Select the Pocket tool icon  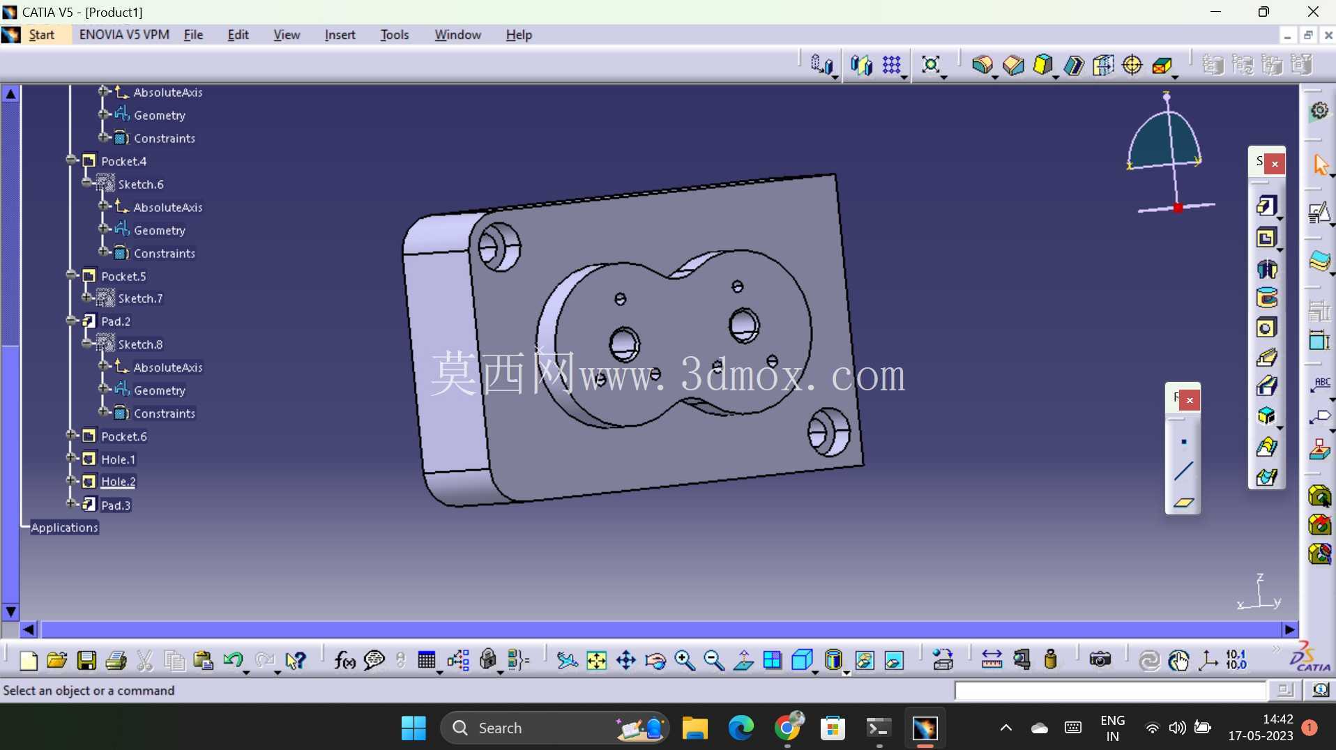click(1266, 238)
